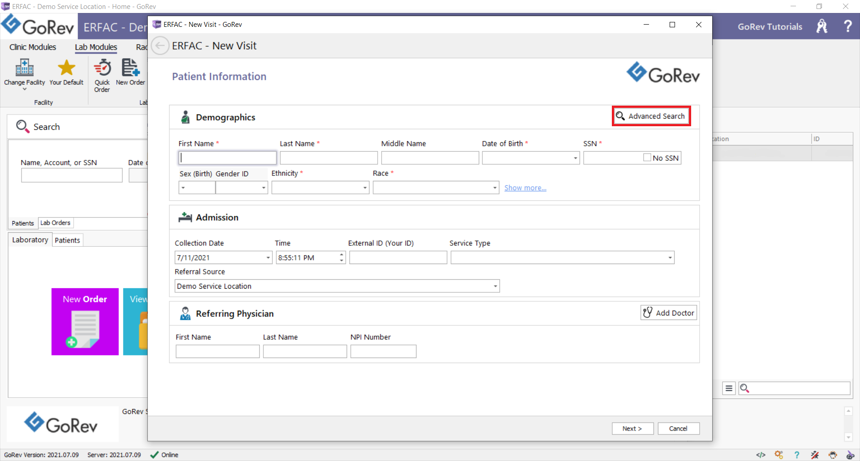
Task: Open the orange gears settings icon
Action: [779, 455]
